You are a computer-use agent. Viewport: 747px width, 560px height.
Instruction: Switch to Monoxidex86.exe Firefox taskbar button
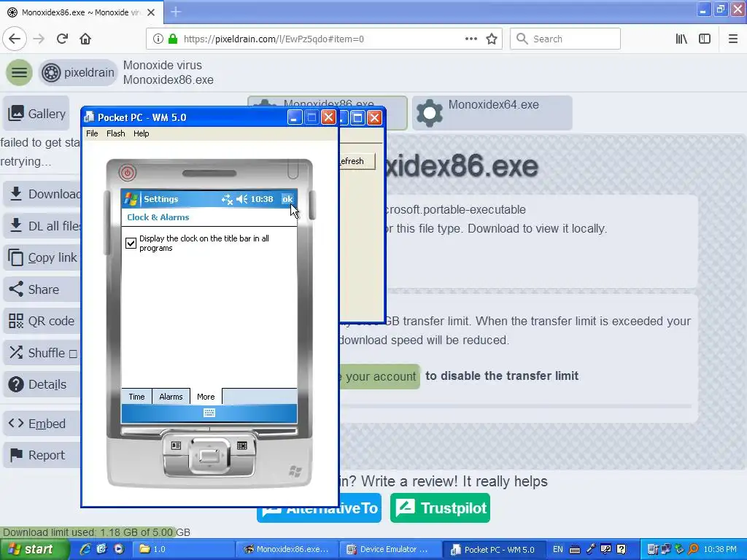coord(287,549)
